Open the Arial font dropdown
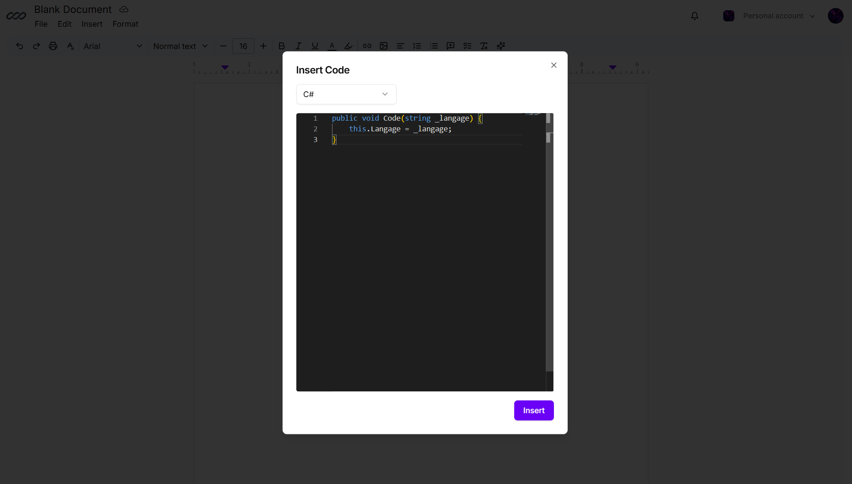Viewport: 852px width, 484px height. (113, 46)
